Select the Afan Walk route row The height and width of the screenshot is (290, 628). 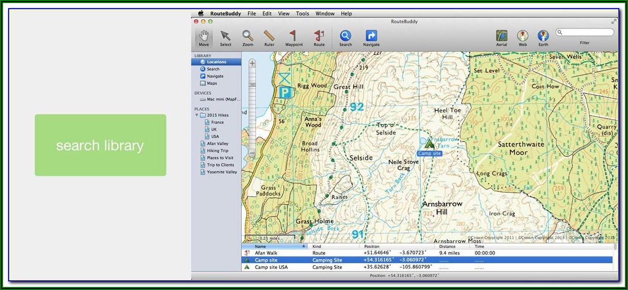coord(266,253)
